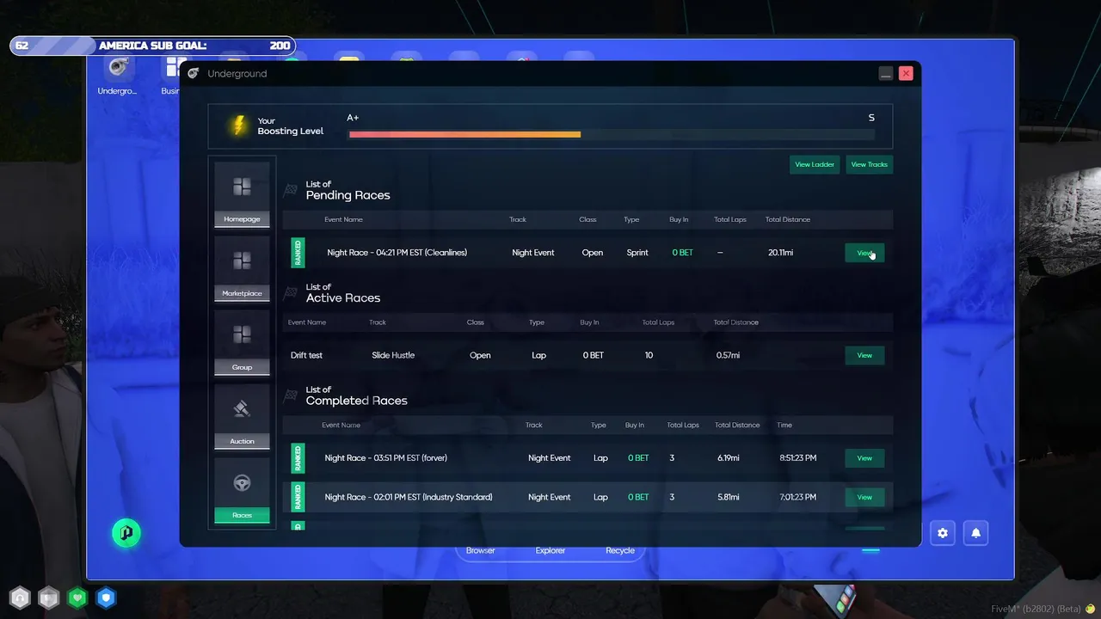Open the notifications bell icon
The image size is (1101, 619).
[x=976, y=533]
